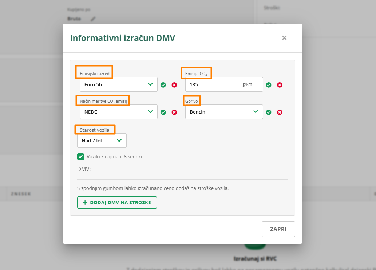
Task: Click the plus icon on Dodaj DMV button
Action: 85,202
